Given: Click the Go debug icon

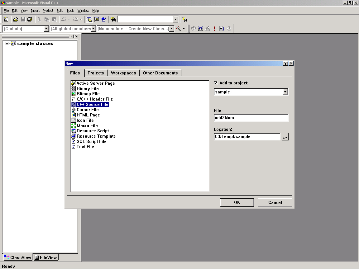Looking at the screenshot, I should (222, 29).
